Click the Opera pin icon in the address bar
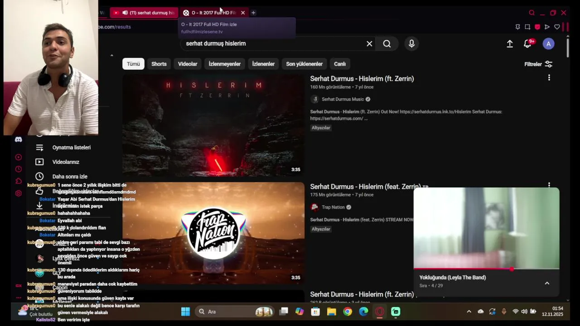The image size is (580, 326). 517,27
